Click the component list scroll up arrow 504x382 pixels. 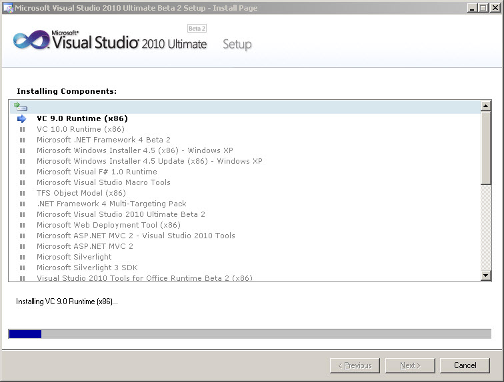pyautogui.click(x=486, y=106)
